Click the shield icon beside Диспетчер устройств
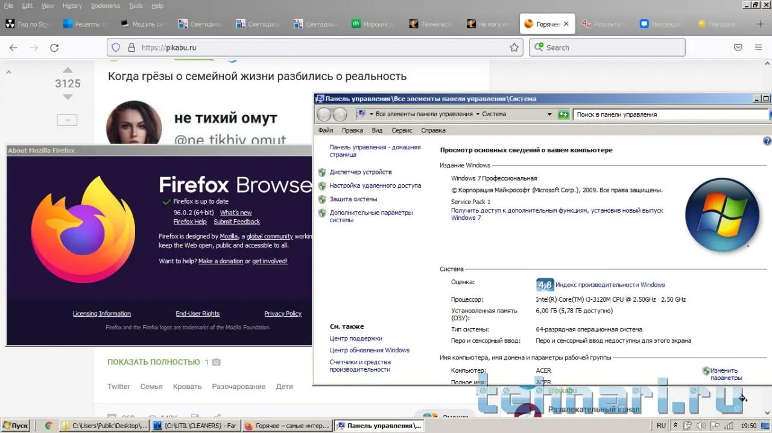772x433 pixels. pos(322,172)
